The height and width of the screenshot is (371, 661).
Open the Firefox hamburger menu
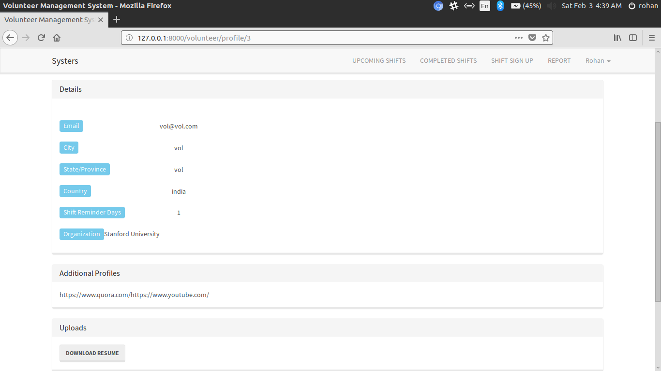tap(652, 37)
